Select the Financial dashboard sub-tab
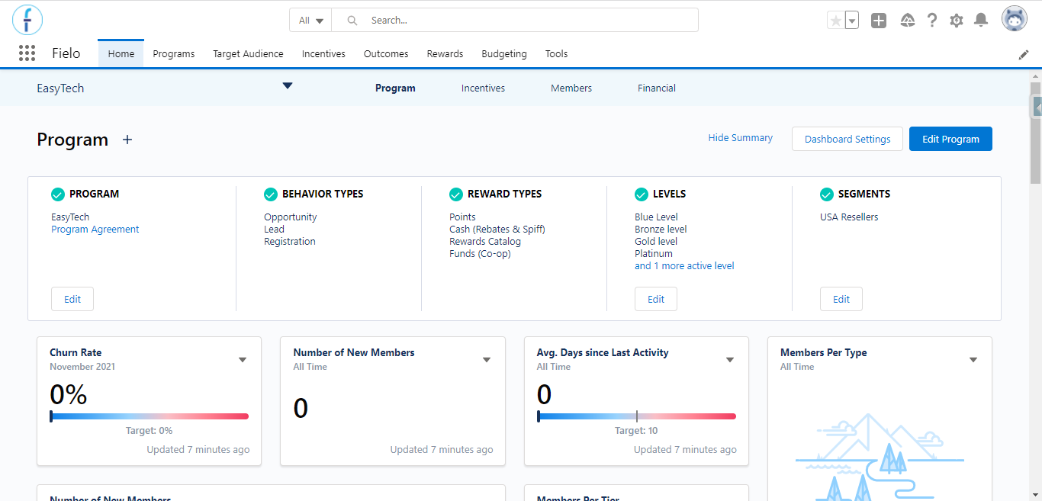The height and width of the screenshot is (501, 1042). click(657, 88)
